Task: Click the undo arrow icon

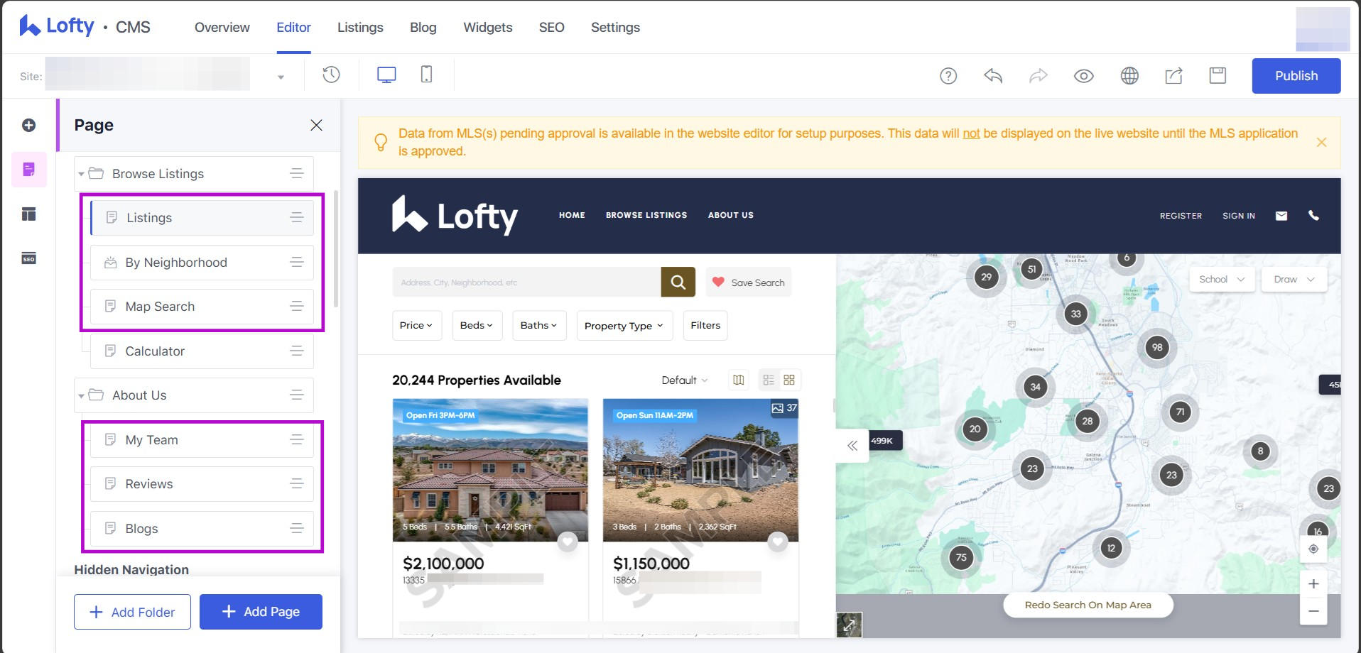Action: (x=993, y=76)
